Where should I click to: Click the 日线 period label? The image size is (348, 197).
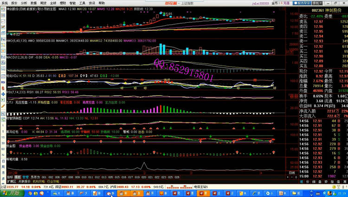coord(292,173)
